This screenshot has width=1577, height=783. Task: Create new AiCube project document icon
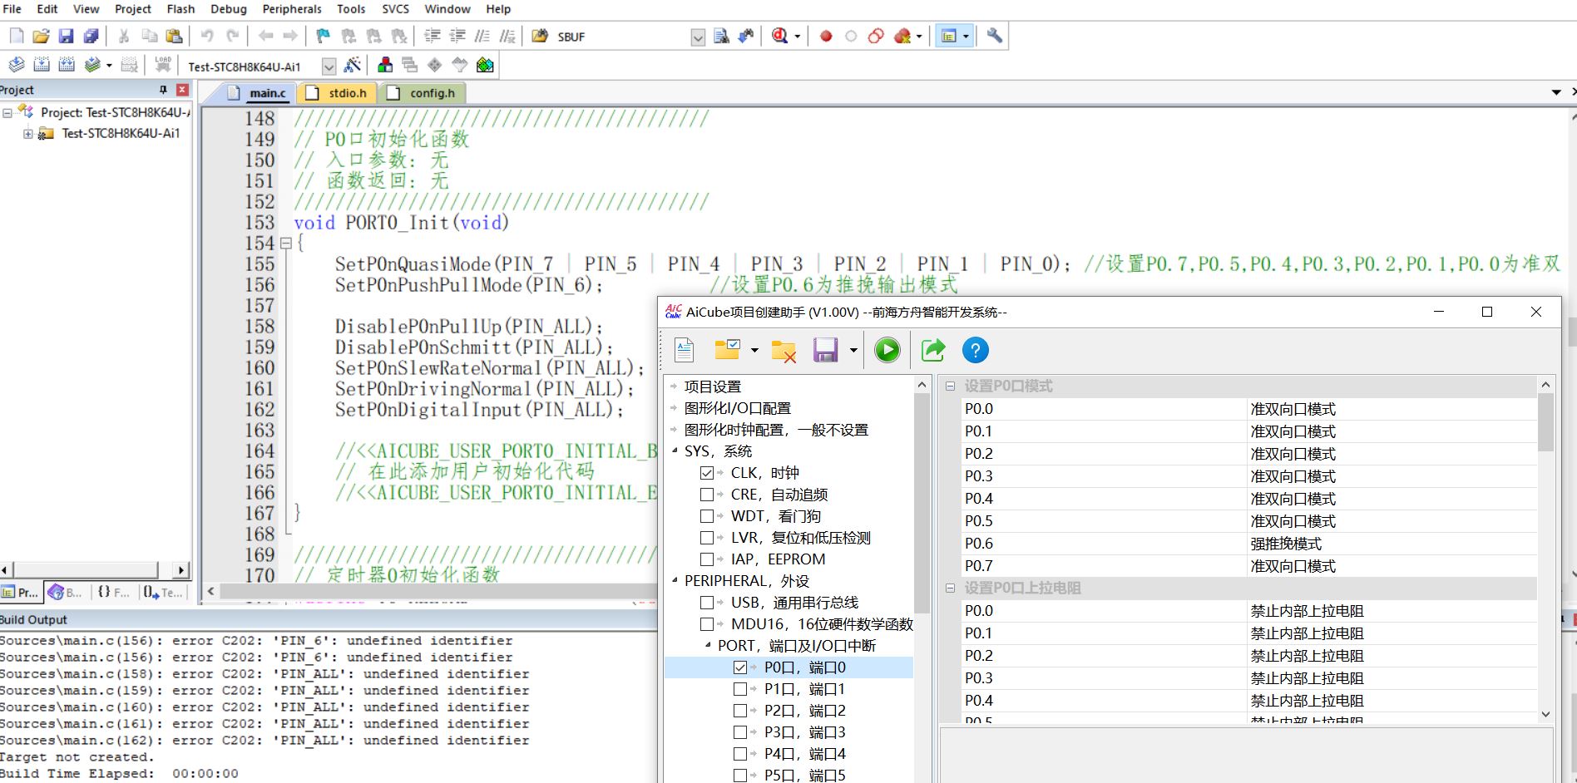pyautogui.click(x=684, y=350)
